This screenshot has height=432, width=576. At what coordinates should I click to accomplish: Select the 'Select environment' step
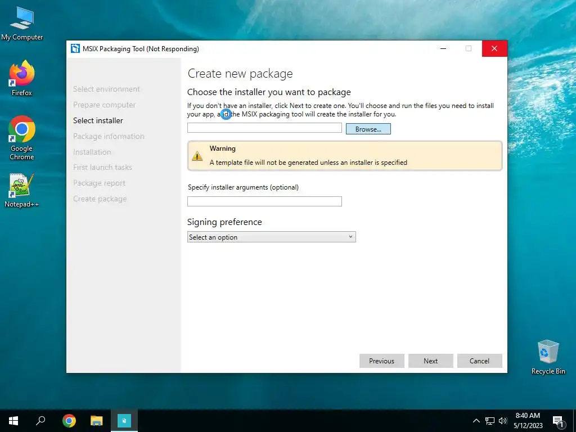[106, 89]
